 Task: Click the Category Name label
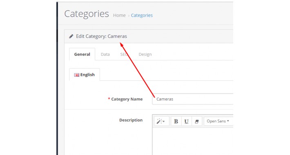click(127, 99)
